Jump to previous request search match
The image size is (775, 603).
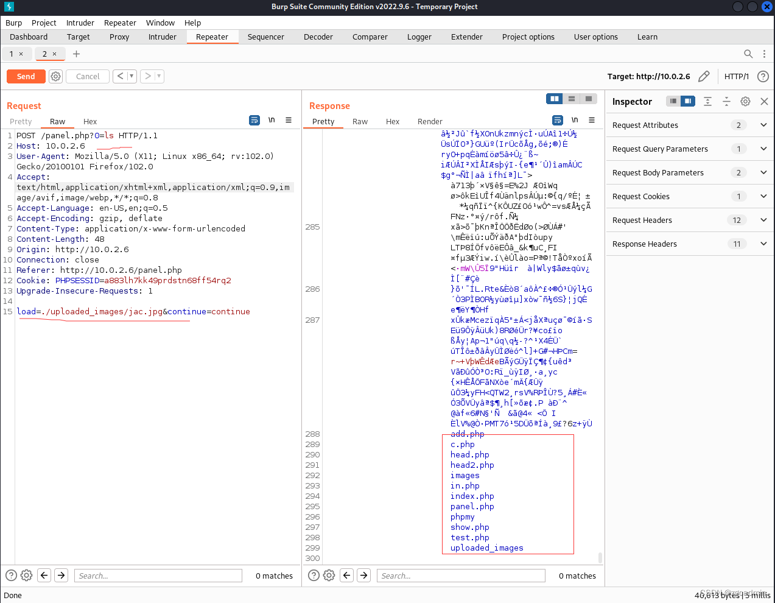coord(44,575)
